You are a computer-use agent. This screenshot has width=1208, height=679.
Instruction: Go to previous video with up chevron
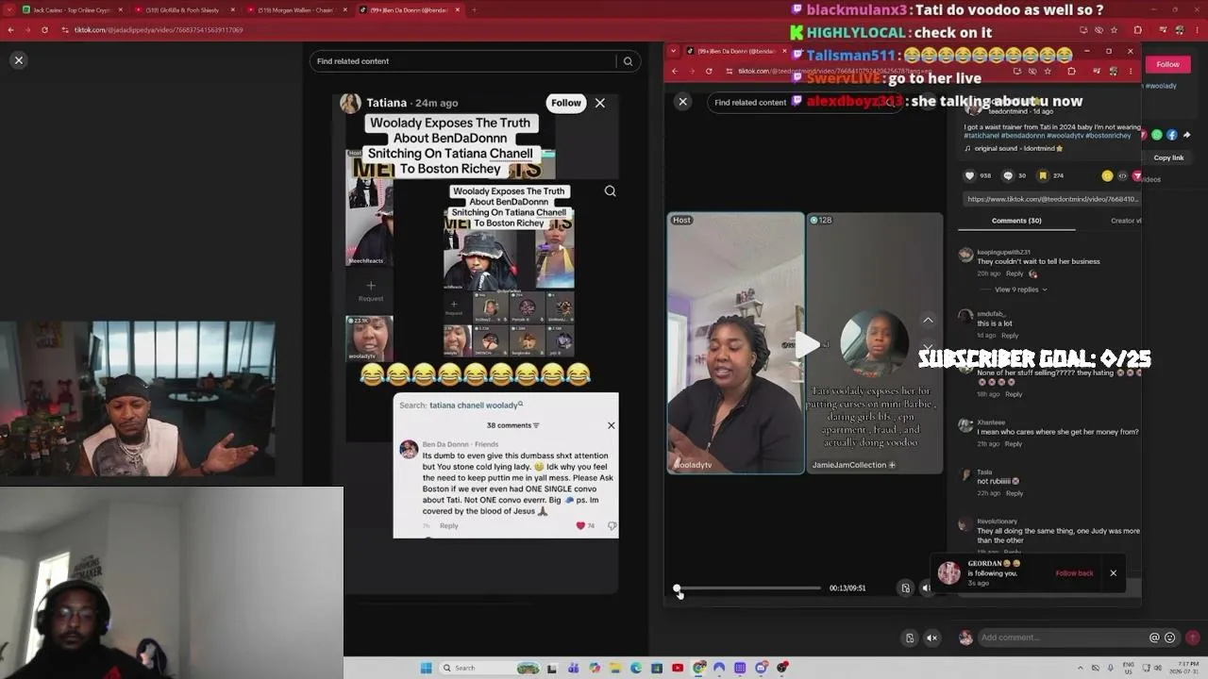click(x=928, y=321)
